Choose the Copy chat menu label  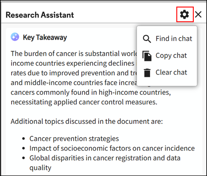point(171,56)
